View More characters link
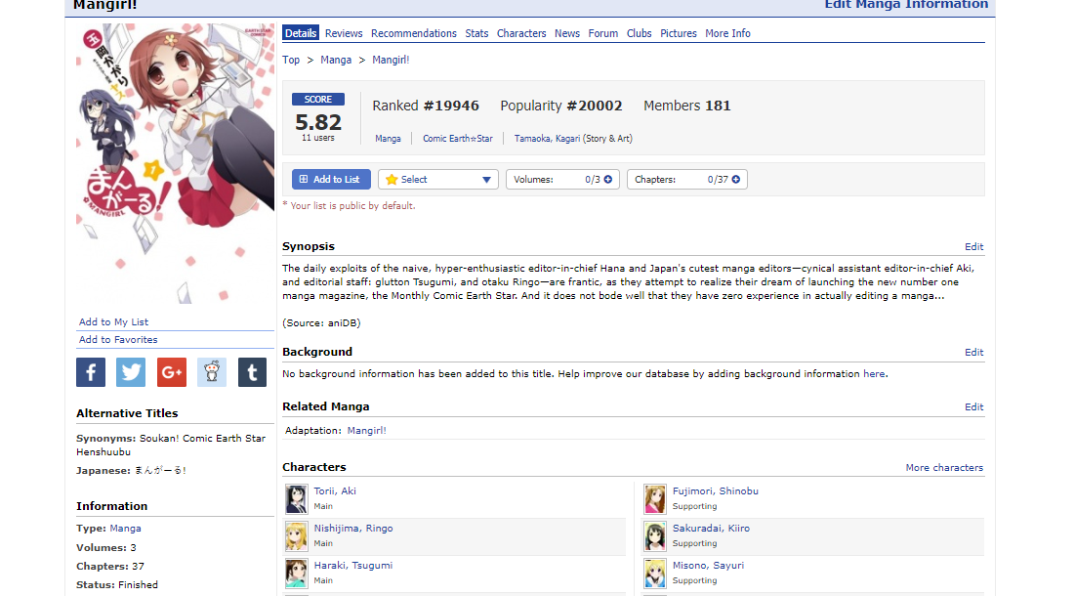 tap(943, 468)
